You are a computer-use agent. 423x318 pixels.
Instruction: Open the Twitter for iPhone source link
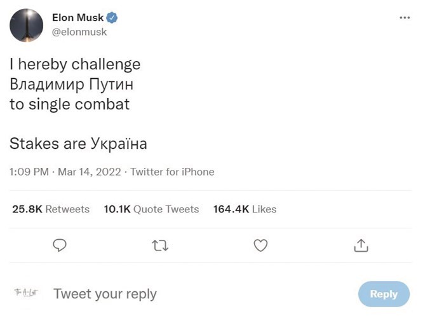[172, 172]
